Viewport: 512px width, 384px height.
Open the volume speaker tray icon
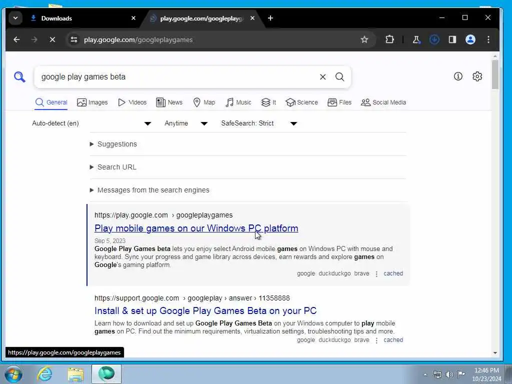click(449, 374)
